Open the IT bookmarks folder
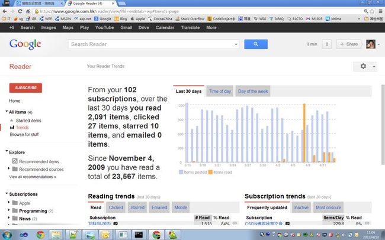The image size is (385, 240). (x=6, y=19)
